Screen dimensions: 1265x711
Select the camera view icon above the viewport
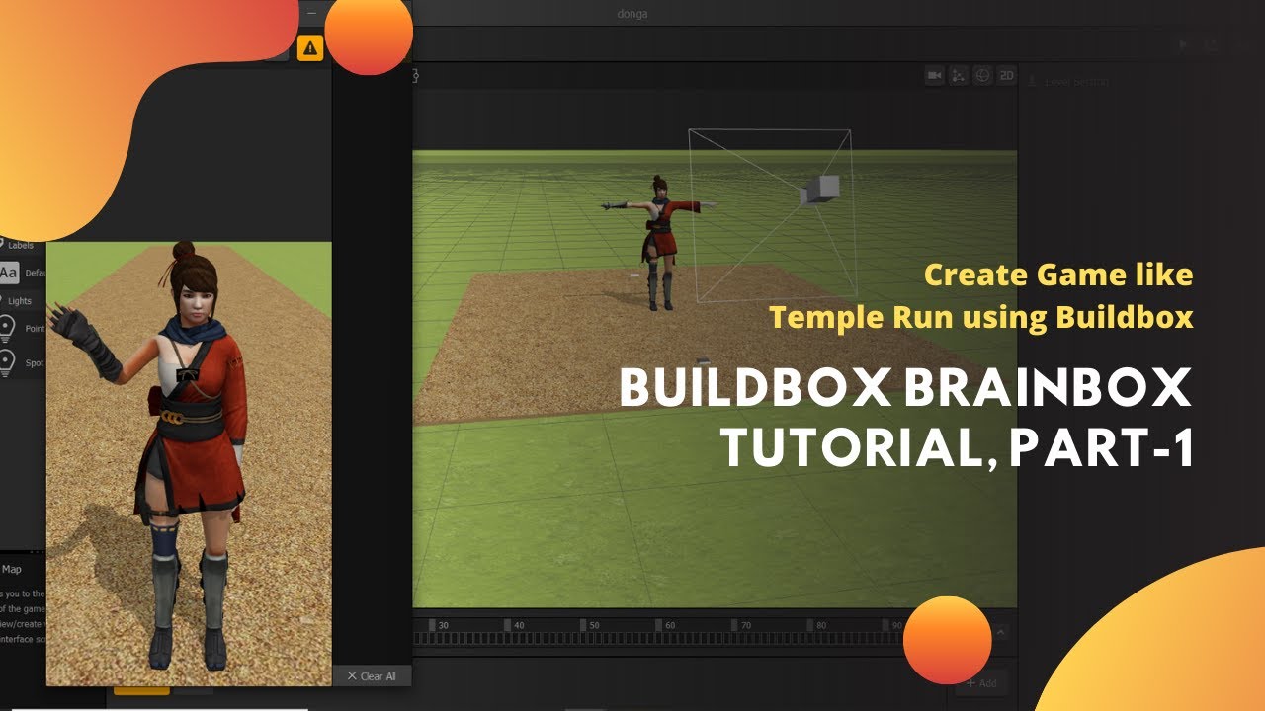[x=935, y=76]
